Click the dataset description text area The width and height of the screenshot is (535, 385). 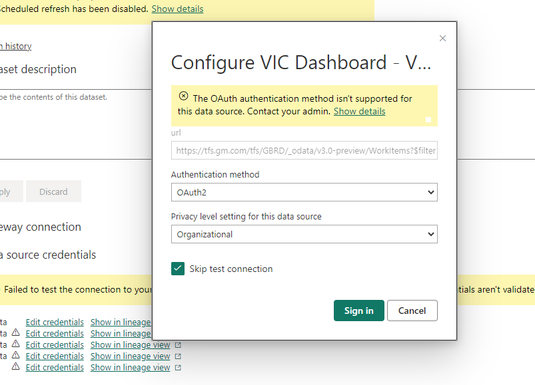pos(75,124)
